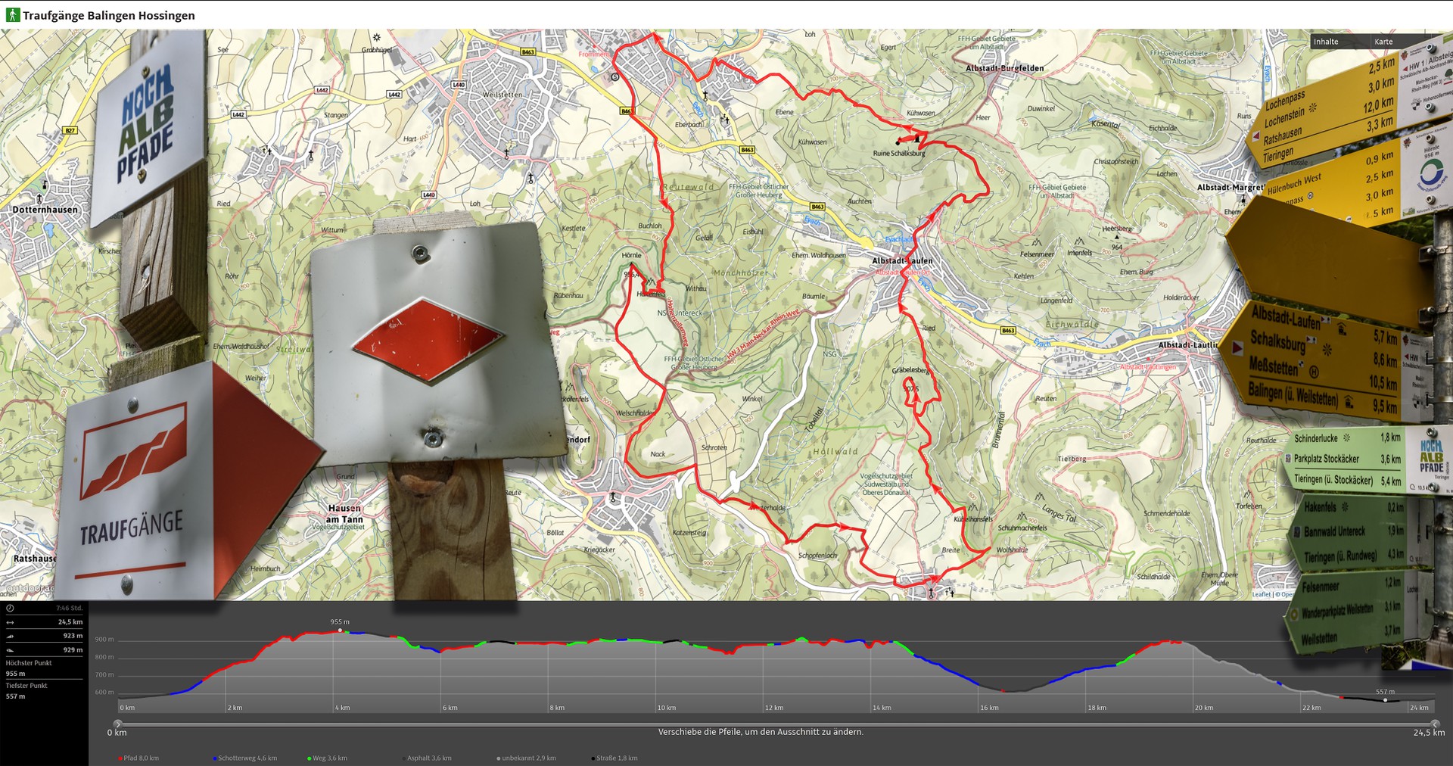Image resolution: width=1453 pixels, height=766 pixels.
Task: Open the Karte layer menu
Action: (x=1400, y=42)
